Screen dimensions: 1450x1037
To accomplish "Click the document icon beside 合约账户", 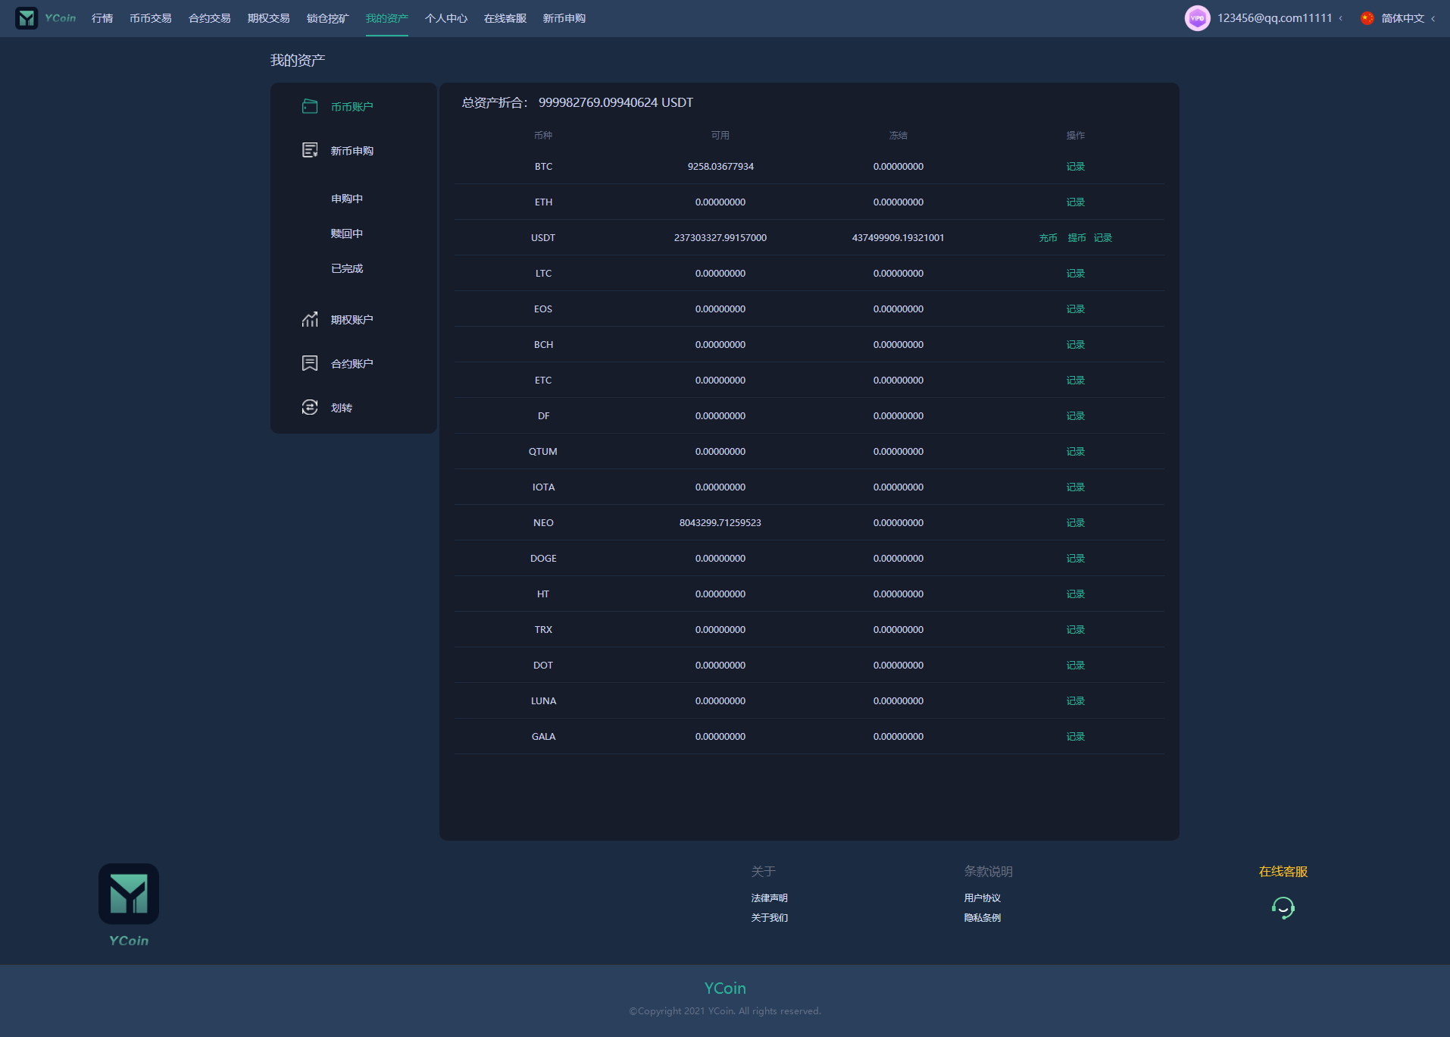I will tap(310, 363).
